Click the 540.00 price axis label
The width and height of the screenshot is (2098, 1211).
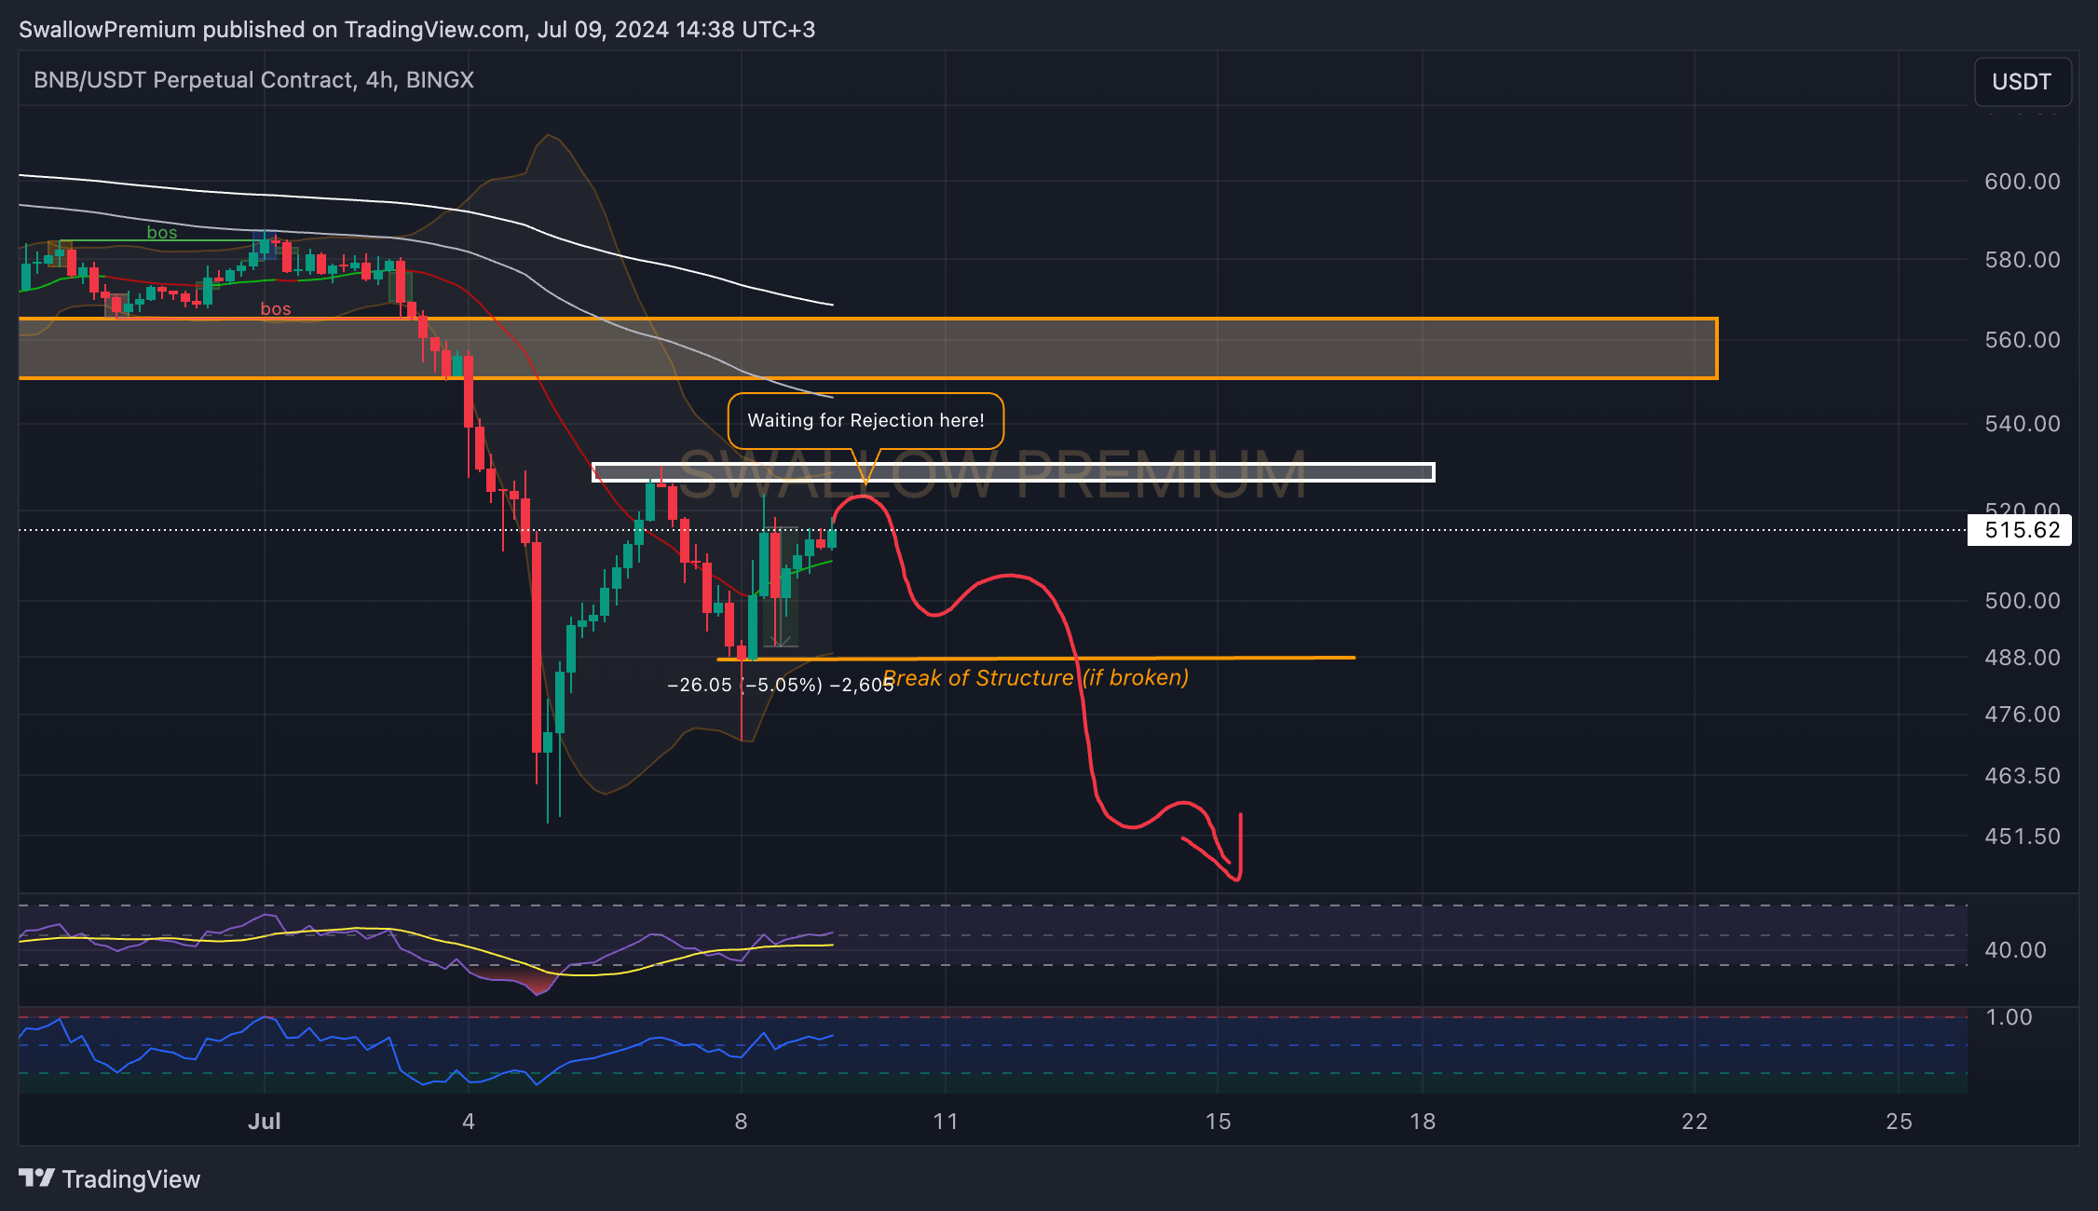point(2023,424)
